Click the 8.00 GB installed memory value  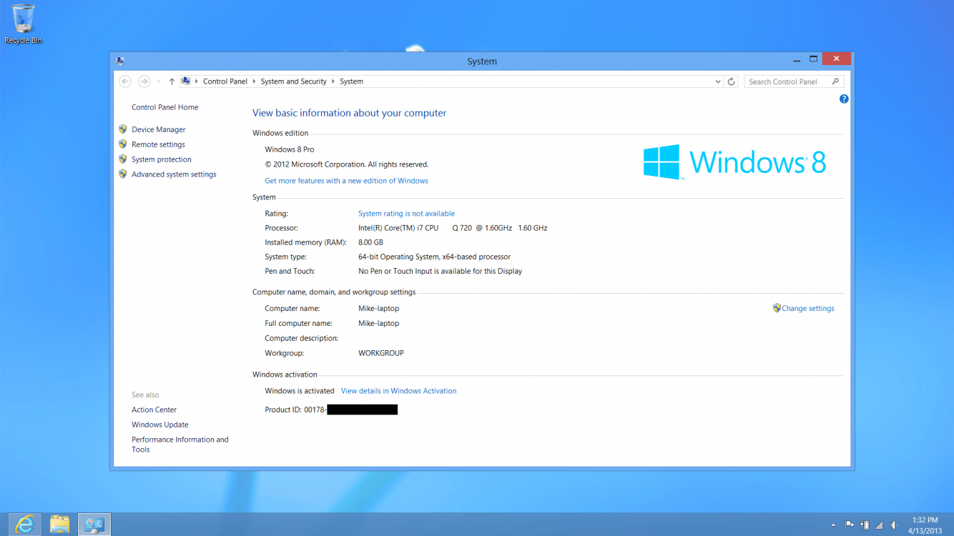(370, 242)
